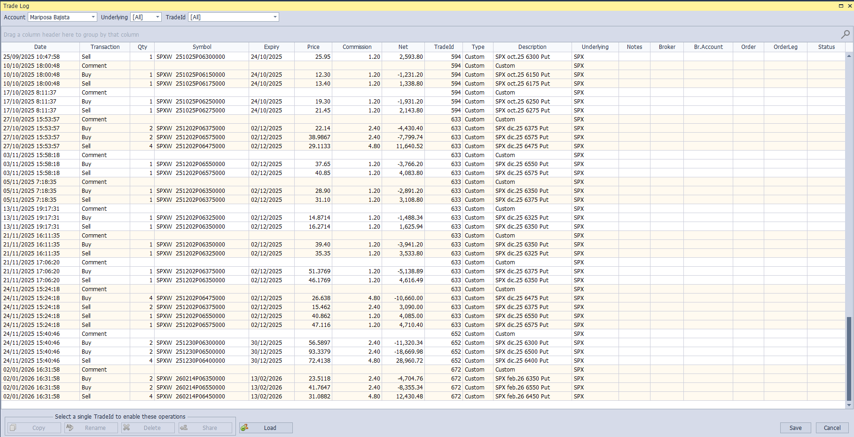Expand the TradeId filter dropdown

pyautogui.click(x=275, y=17)
